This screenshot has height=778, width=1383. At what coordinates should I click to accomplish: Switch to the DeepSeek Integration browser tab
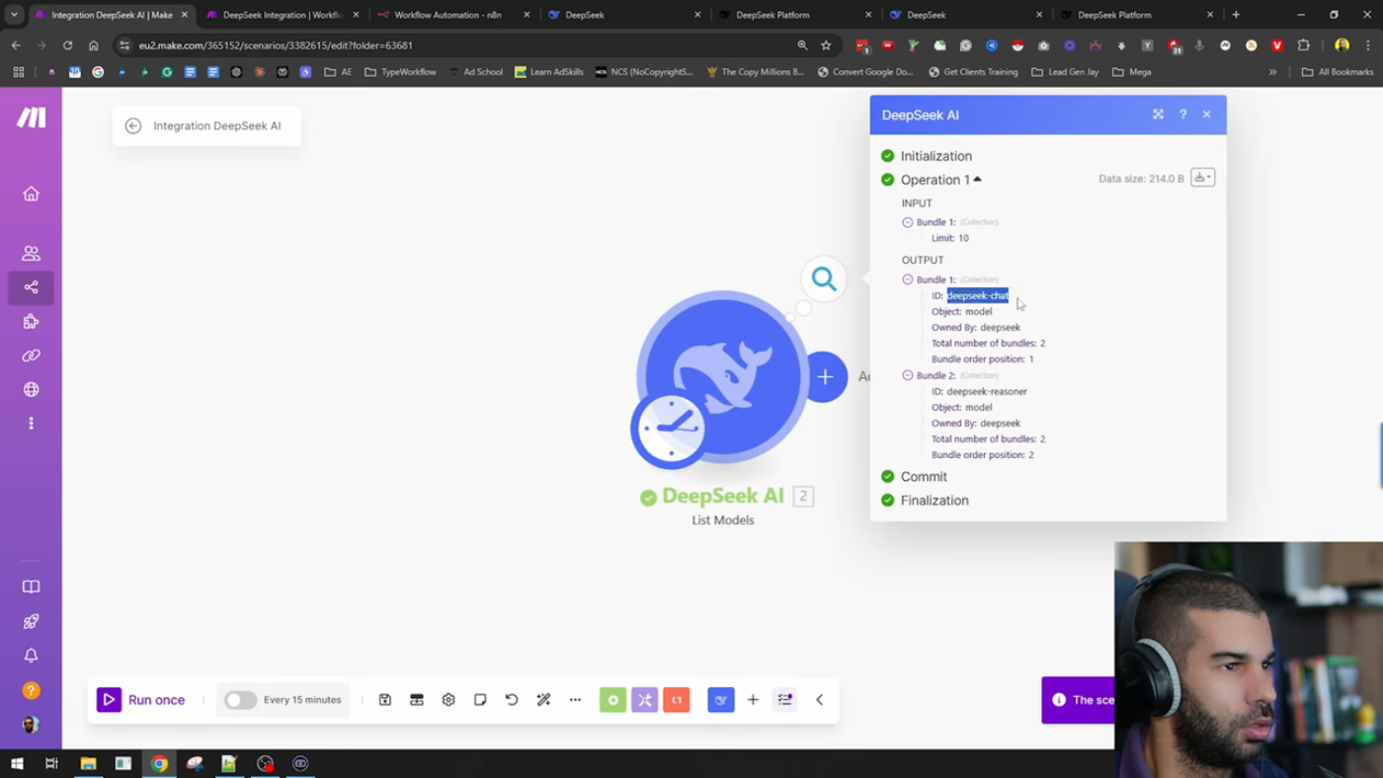[x=283, y=15]
